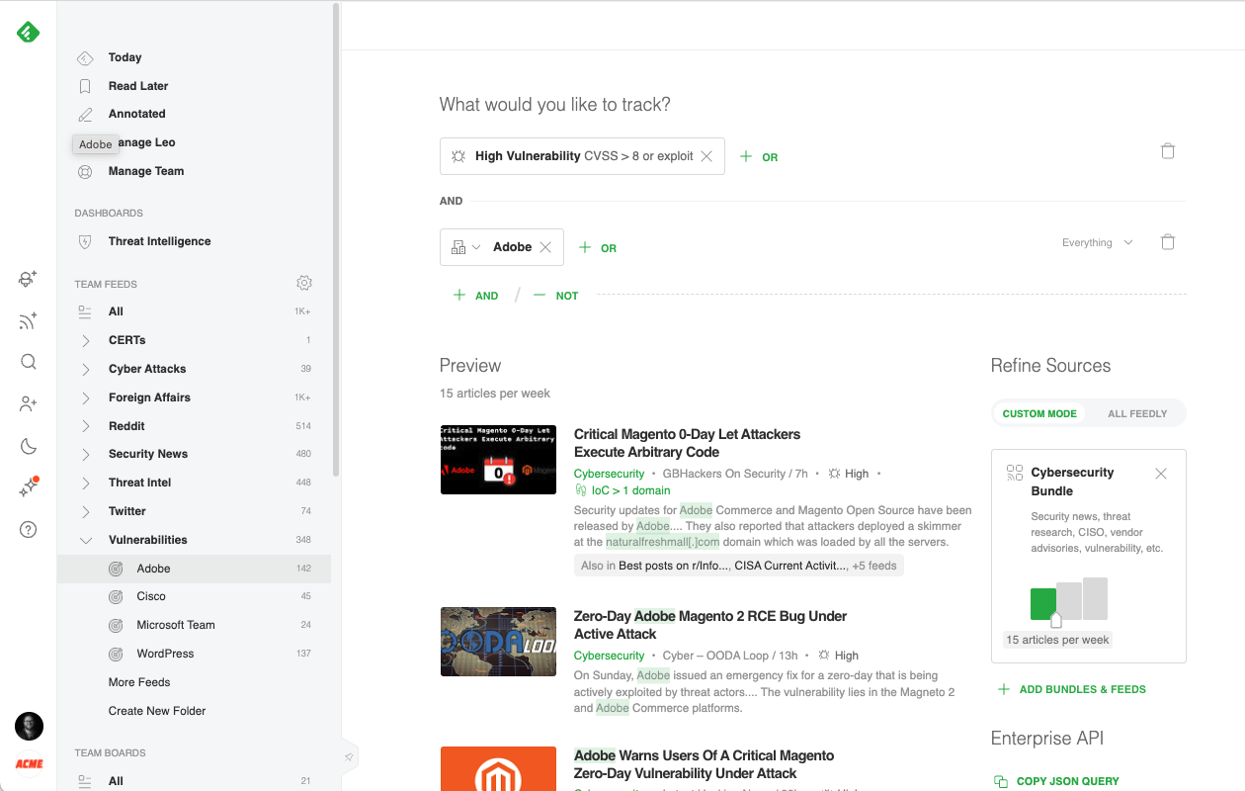Viewport: 1245px width, 791px height.
Task: Select Custom Mode for sources
Action: point(1038,413)
